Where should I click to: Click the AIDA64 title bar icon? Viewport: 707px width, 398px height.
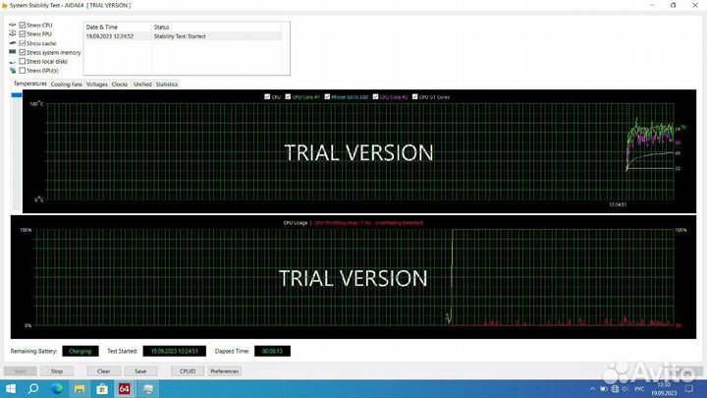4,5
